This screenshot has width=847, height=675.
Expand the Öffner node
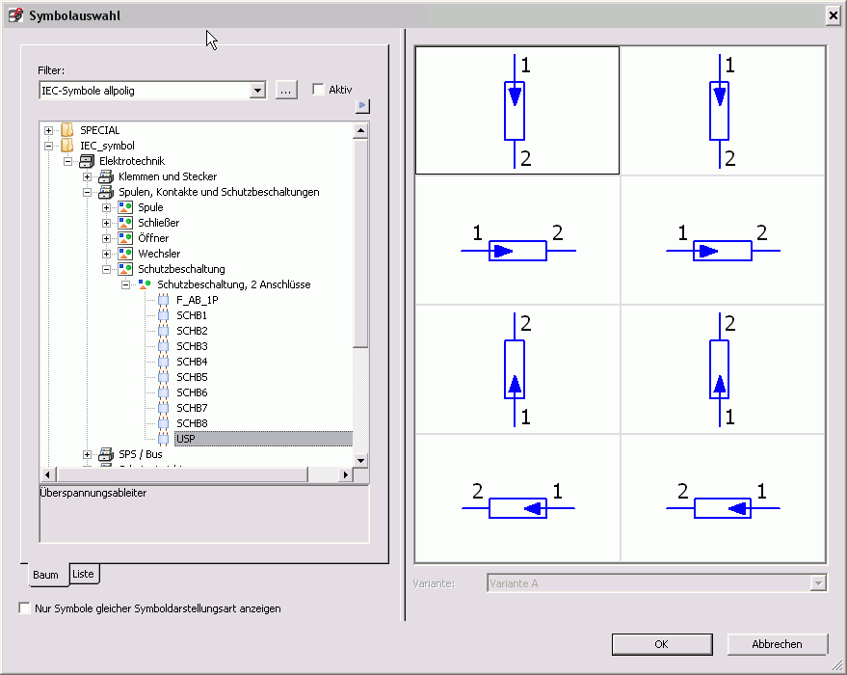click(106, 238)
